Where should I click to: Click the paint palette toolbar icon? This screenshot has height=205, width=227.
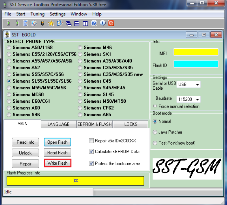click(x=34, y=23)
